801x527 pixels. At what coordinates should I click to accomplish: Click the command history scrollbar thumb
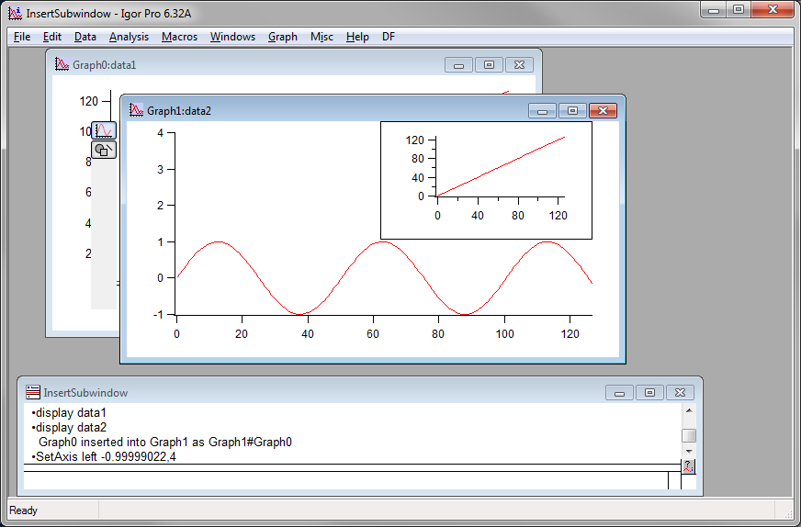pyautogui.click(x=688, y=435)
